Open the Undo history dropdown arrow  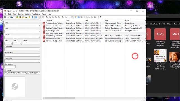click(14, 17)
